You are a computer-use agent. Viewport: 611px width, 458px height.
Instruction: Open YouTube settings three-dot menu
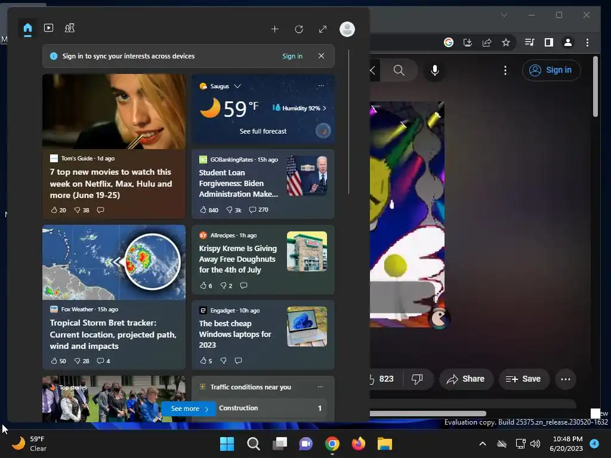tap(505, 70)
